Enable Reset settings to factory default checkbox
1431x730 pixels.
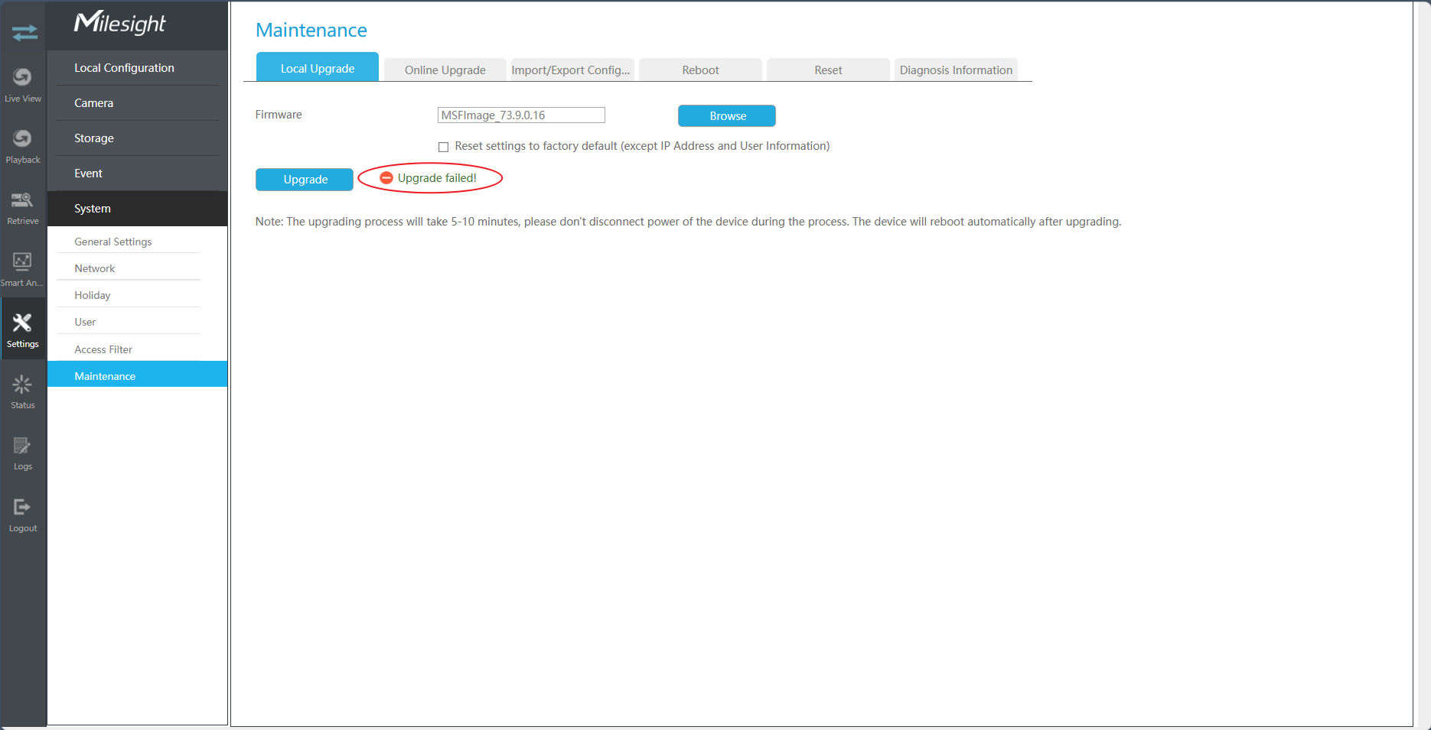pos(443,147)
